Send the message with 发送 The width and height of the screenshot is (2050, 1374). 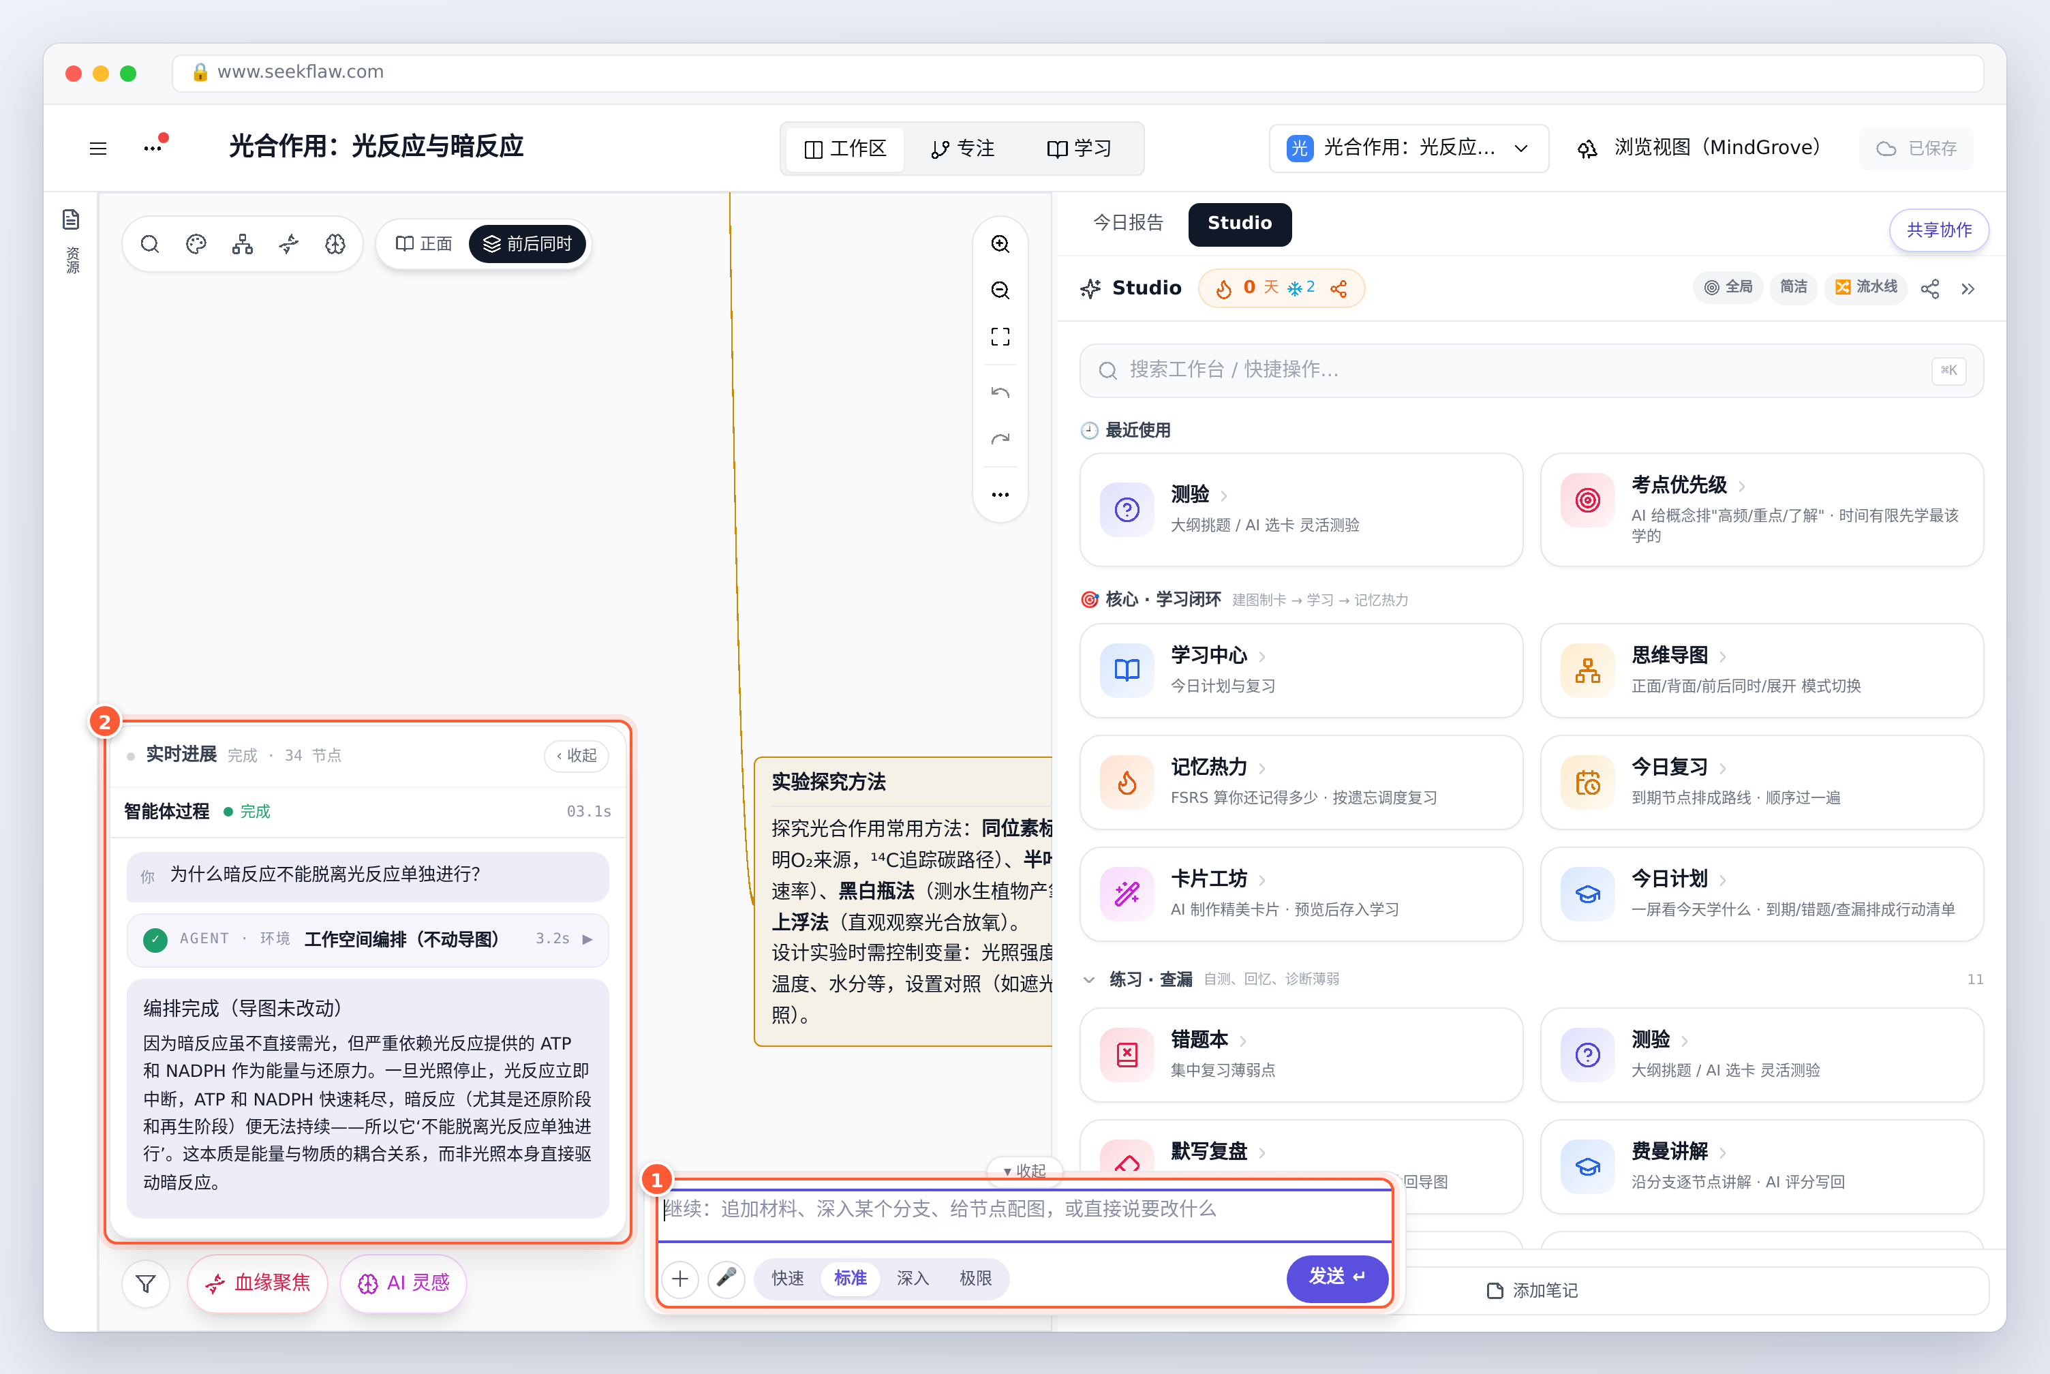pyautogui.click(x=1337, y=1278)
